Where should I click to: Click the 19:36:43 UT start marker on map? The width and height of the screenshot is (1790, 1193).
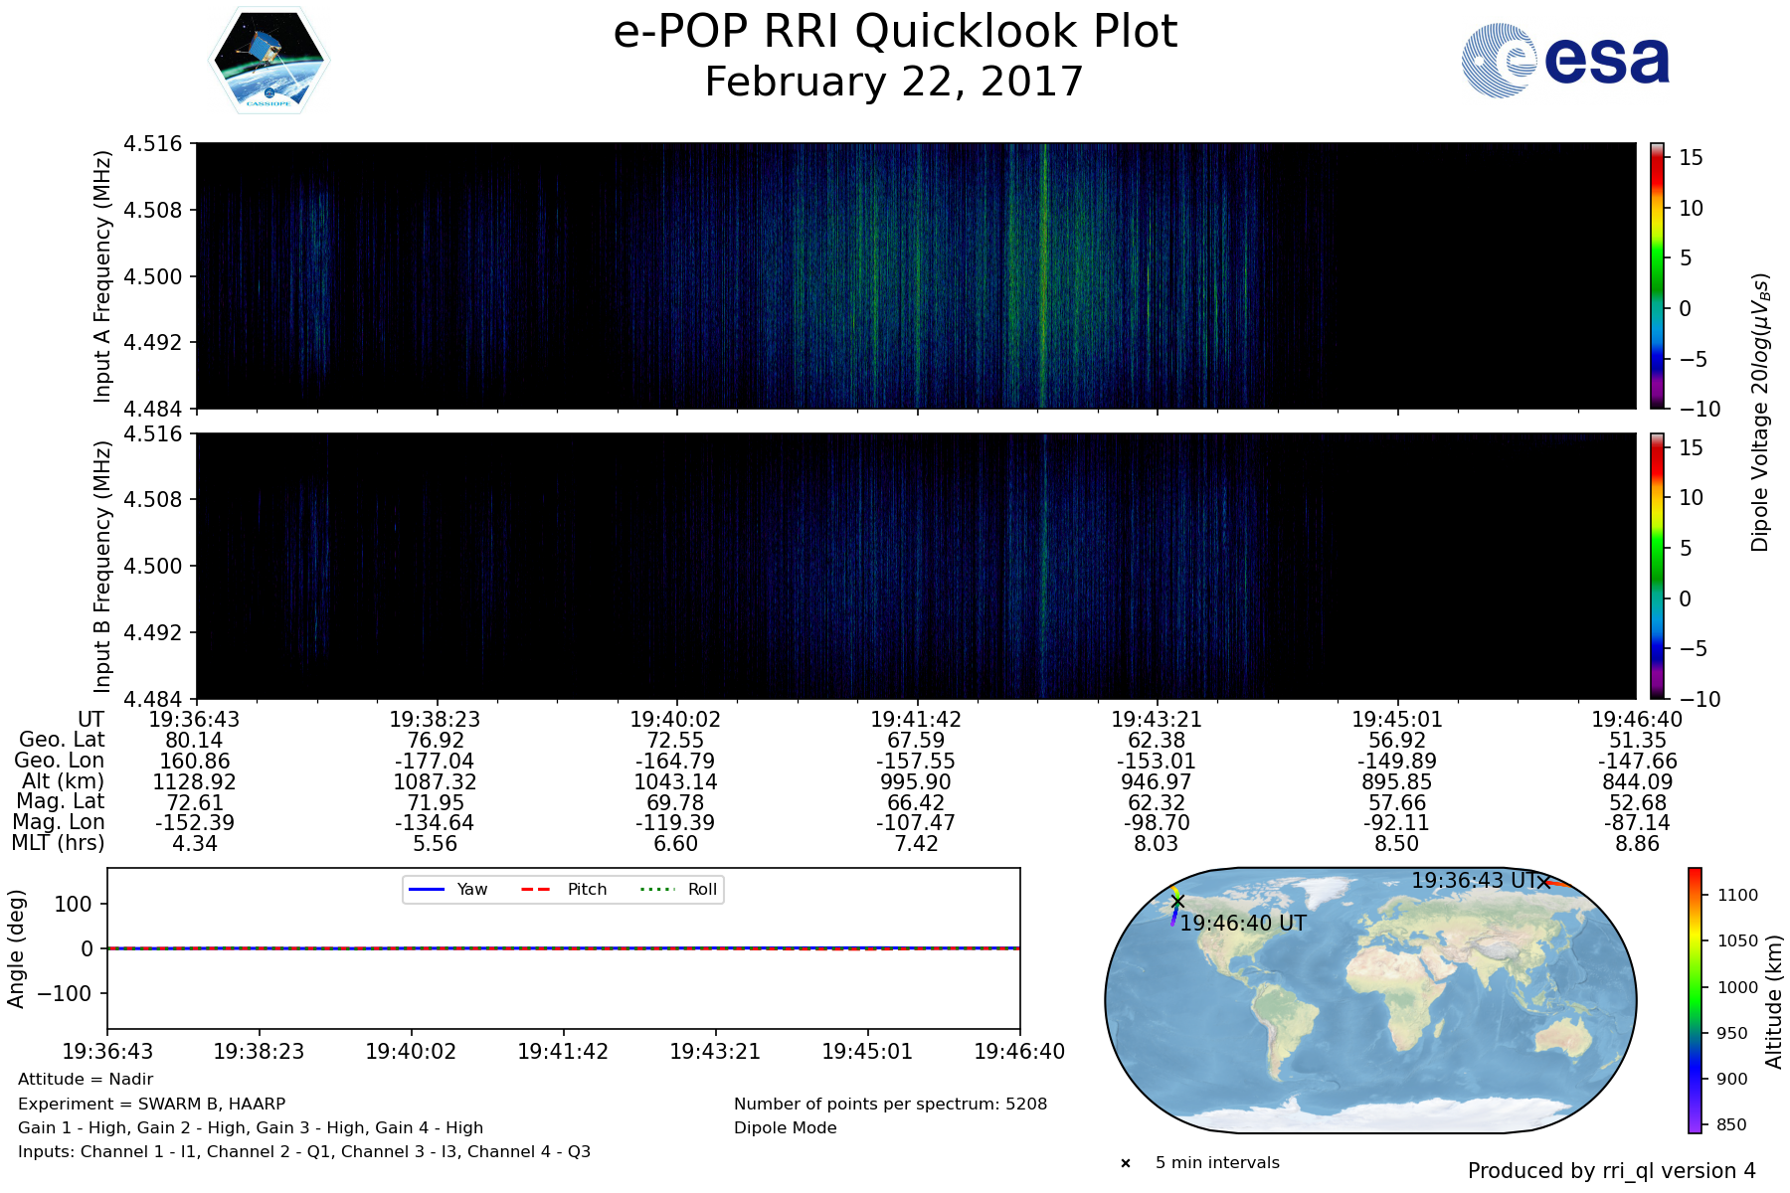tap(1542, 882)
